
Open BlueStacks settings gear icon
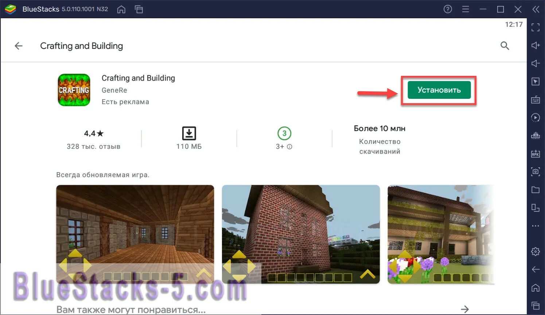536,251
